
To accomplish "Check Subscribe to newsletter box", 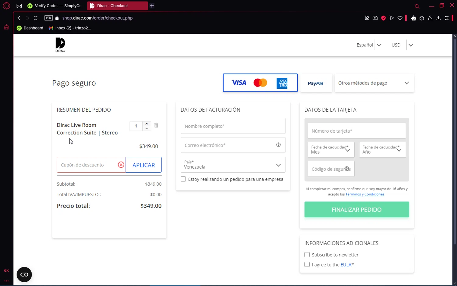I will click(307, 255).
